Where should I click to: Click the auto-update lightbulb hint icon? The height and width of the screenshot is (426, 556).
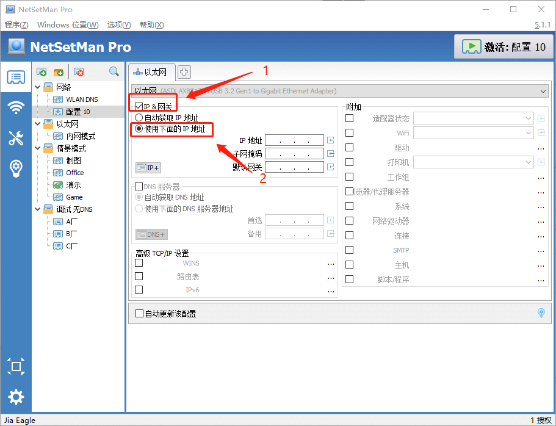[x=541, y=312]
